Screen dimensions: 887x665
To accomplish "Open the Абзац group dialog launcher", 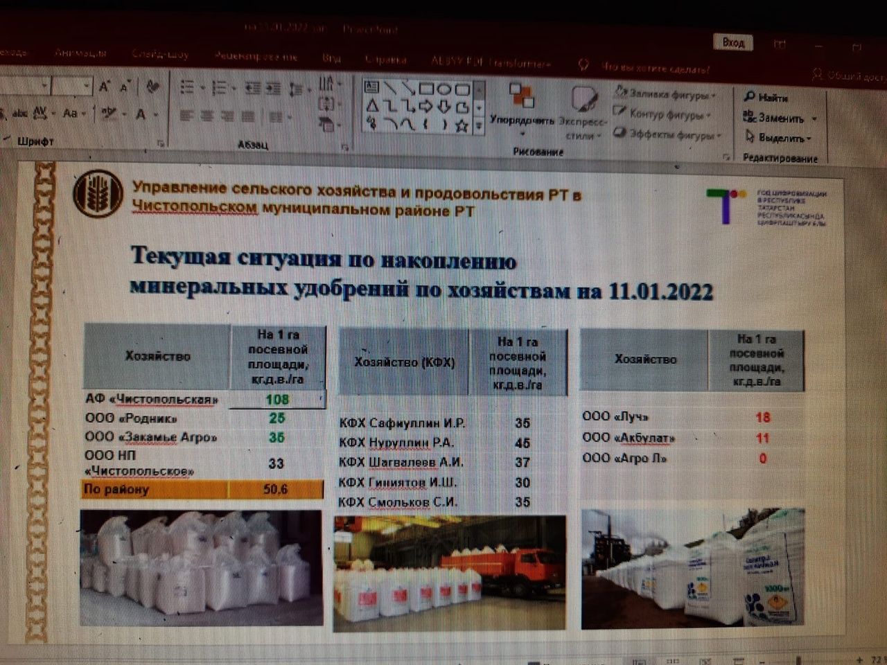I will (346, 146).
